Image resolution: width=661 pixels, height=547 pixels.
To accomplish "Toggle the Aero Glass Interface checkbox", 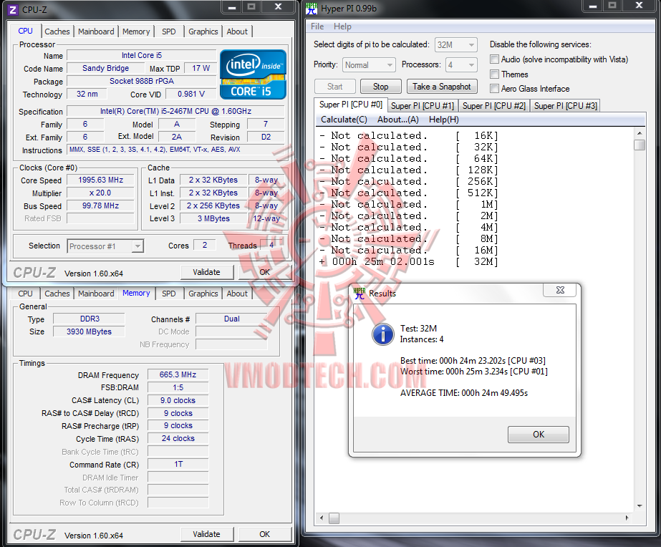I will (x=494, y=89).
